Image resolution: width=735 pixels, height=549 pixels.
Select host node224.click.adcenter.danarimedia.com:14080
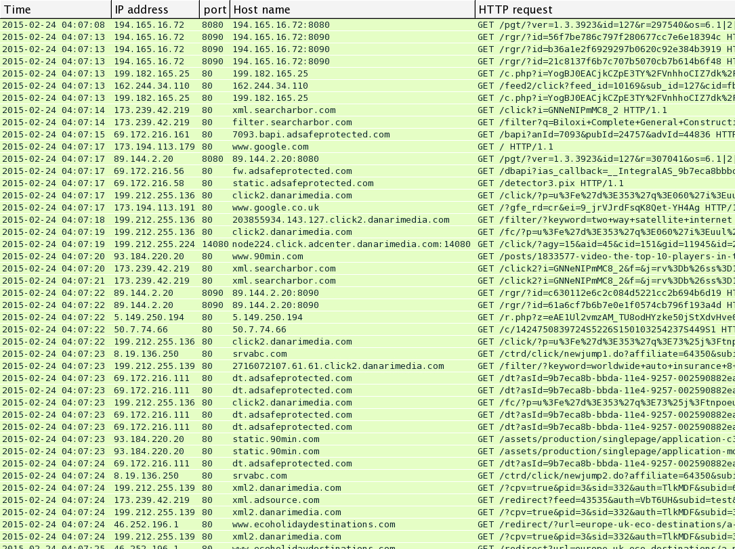tap(352, 244)
